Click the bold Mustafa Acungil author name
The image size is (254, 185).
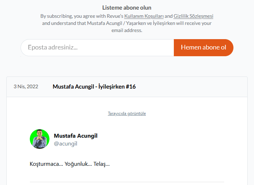(x=76, y=136)
